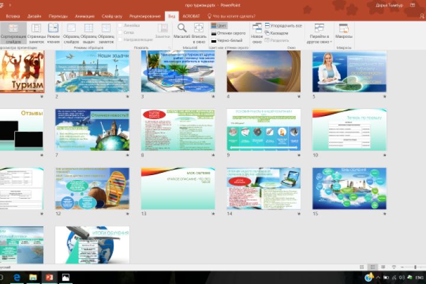Click the 'Что вы хотите сделать?' search box
426x284 pixels.
coord(231,17)
